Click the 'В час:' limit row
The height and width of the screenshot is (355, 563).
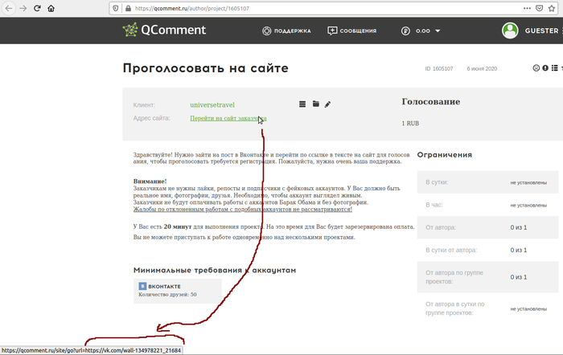point(487,205)
